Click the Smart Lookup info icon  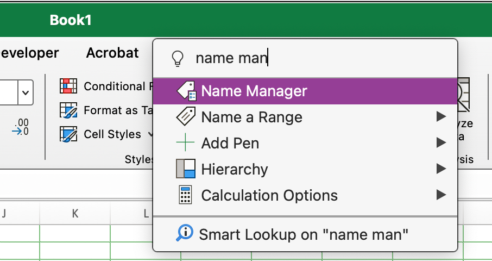[x=185, y=234]
